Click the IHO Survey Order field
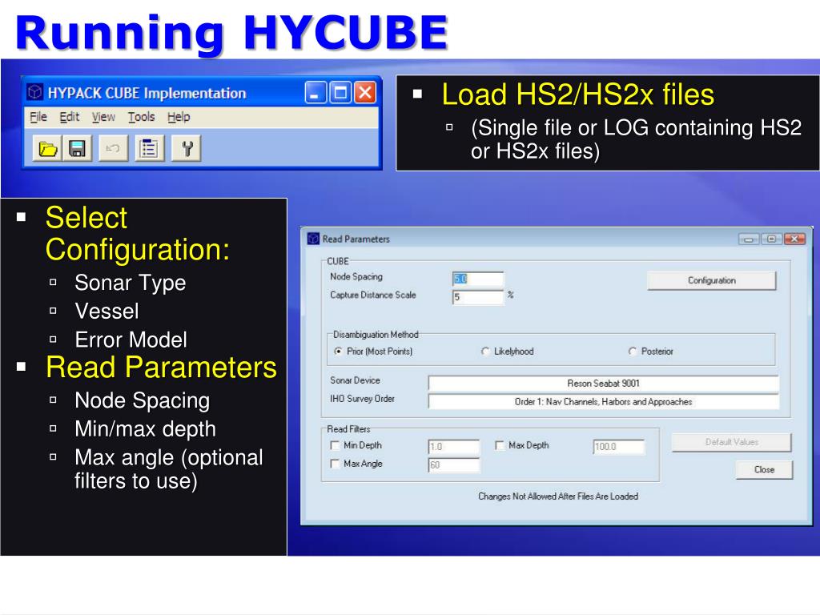Image resolution: width=820 pixels, height=615 pixels. click(x=604, y=402)
